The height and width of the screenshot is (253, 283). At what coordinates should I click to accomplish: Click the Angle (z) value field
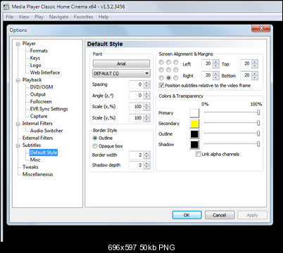[137, 96]
